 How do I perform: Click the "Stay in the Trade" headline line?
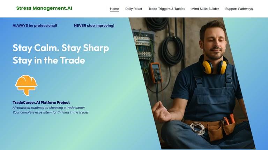pos(49,60)
